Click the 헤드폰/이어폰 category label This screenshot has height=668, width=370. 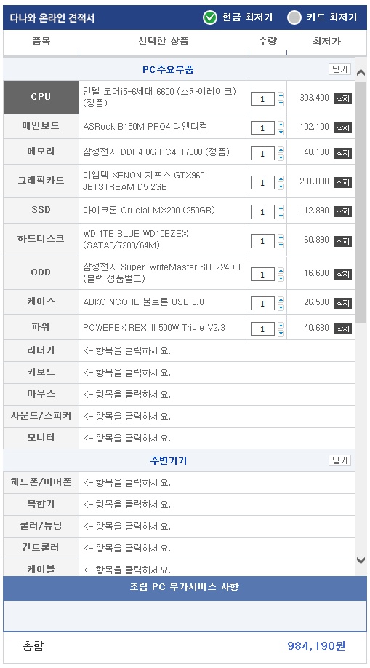(41, 482)
